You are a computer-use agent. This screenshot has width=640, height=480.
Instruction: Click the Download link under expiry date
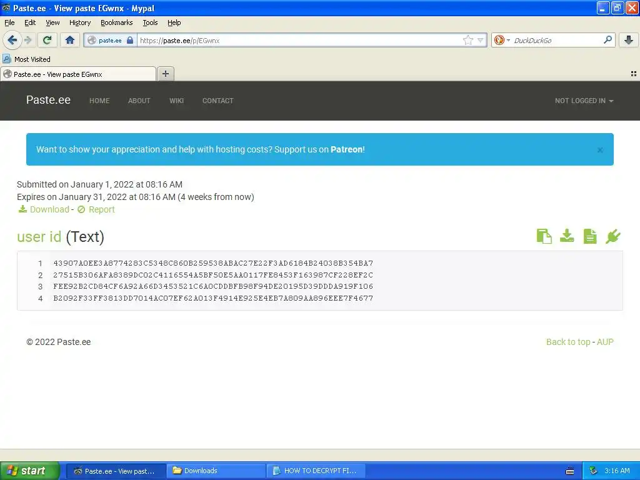[44, 209]
